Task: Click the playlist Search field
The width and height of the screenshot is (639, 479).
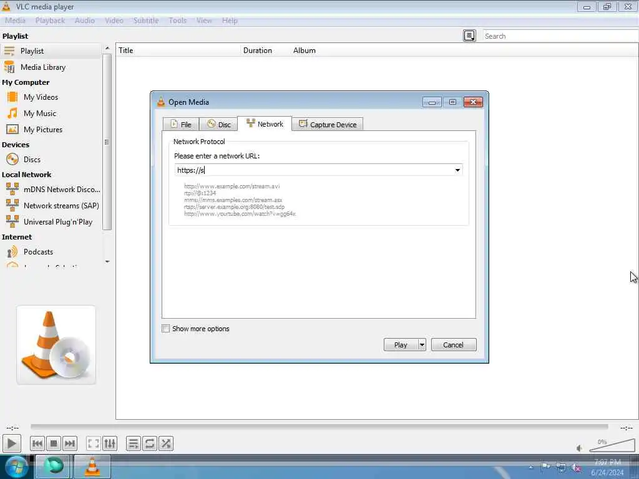Action: 560,36
